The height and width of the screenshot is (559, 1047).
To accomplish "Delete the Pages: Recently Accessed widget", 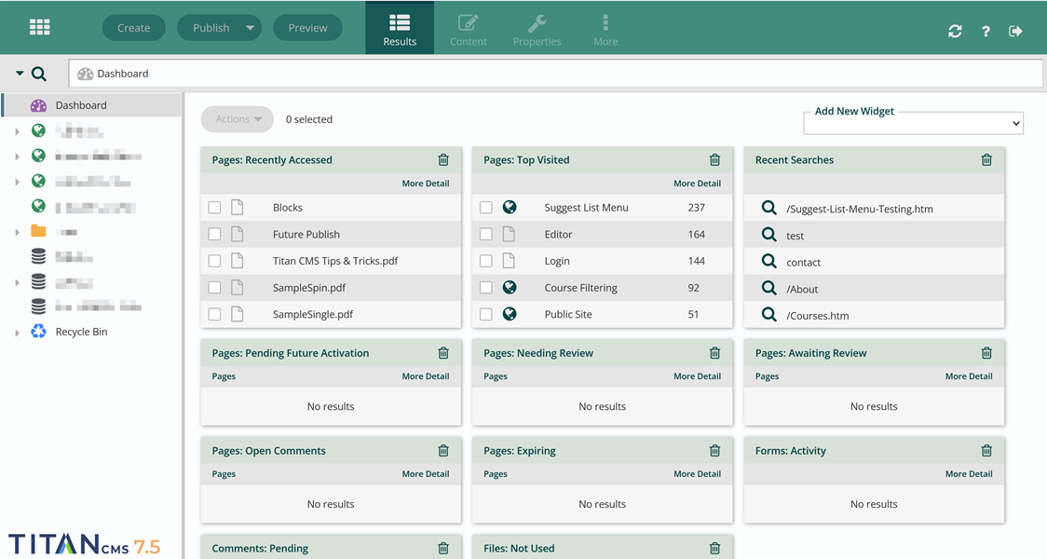I will tap(443, 160).
